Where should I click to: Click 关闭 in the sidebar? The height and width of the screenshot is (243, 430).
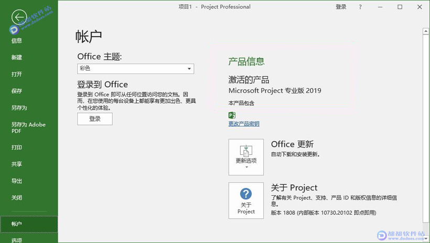17,198
